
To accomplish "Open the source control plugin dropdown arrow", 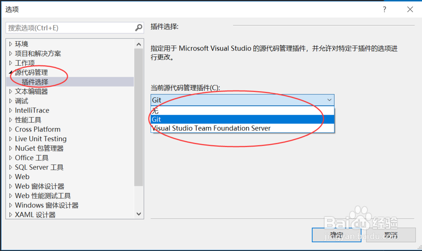I will coord(329,100).
